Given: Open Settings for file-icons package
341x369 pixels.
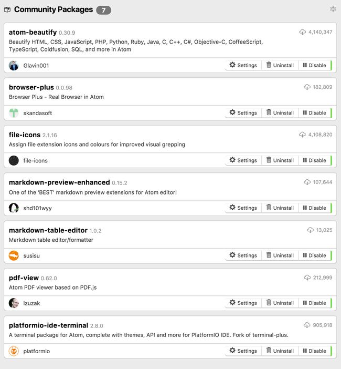Looking at the screenshot, I should coord(243,160).
